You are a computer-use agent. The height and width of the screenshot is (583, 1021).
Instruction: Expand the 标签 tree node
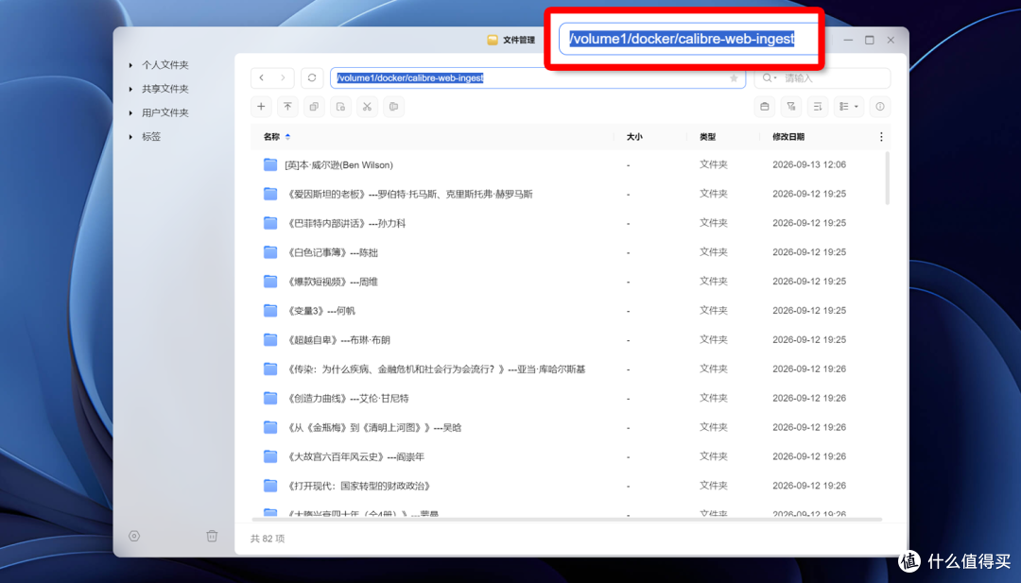[130, 137]
